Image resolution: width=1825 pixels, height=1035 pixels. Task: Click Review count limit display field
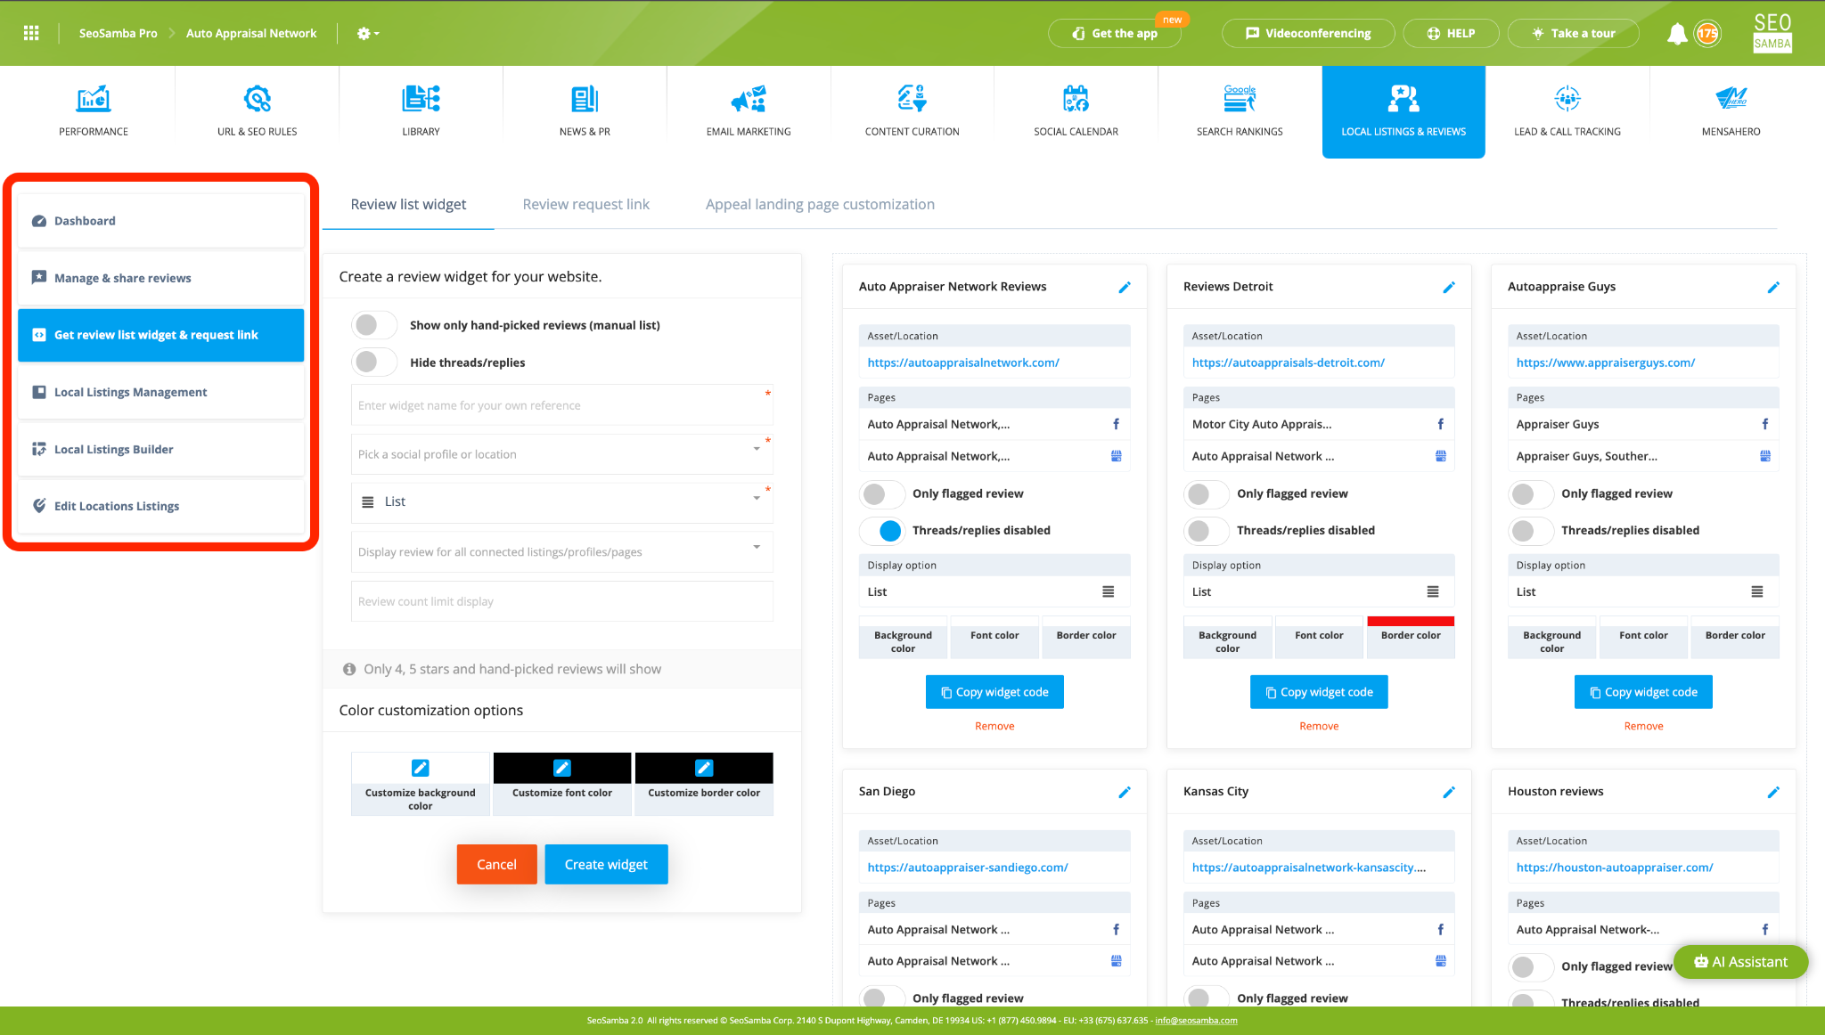click(x=561, y=601)
